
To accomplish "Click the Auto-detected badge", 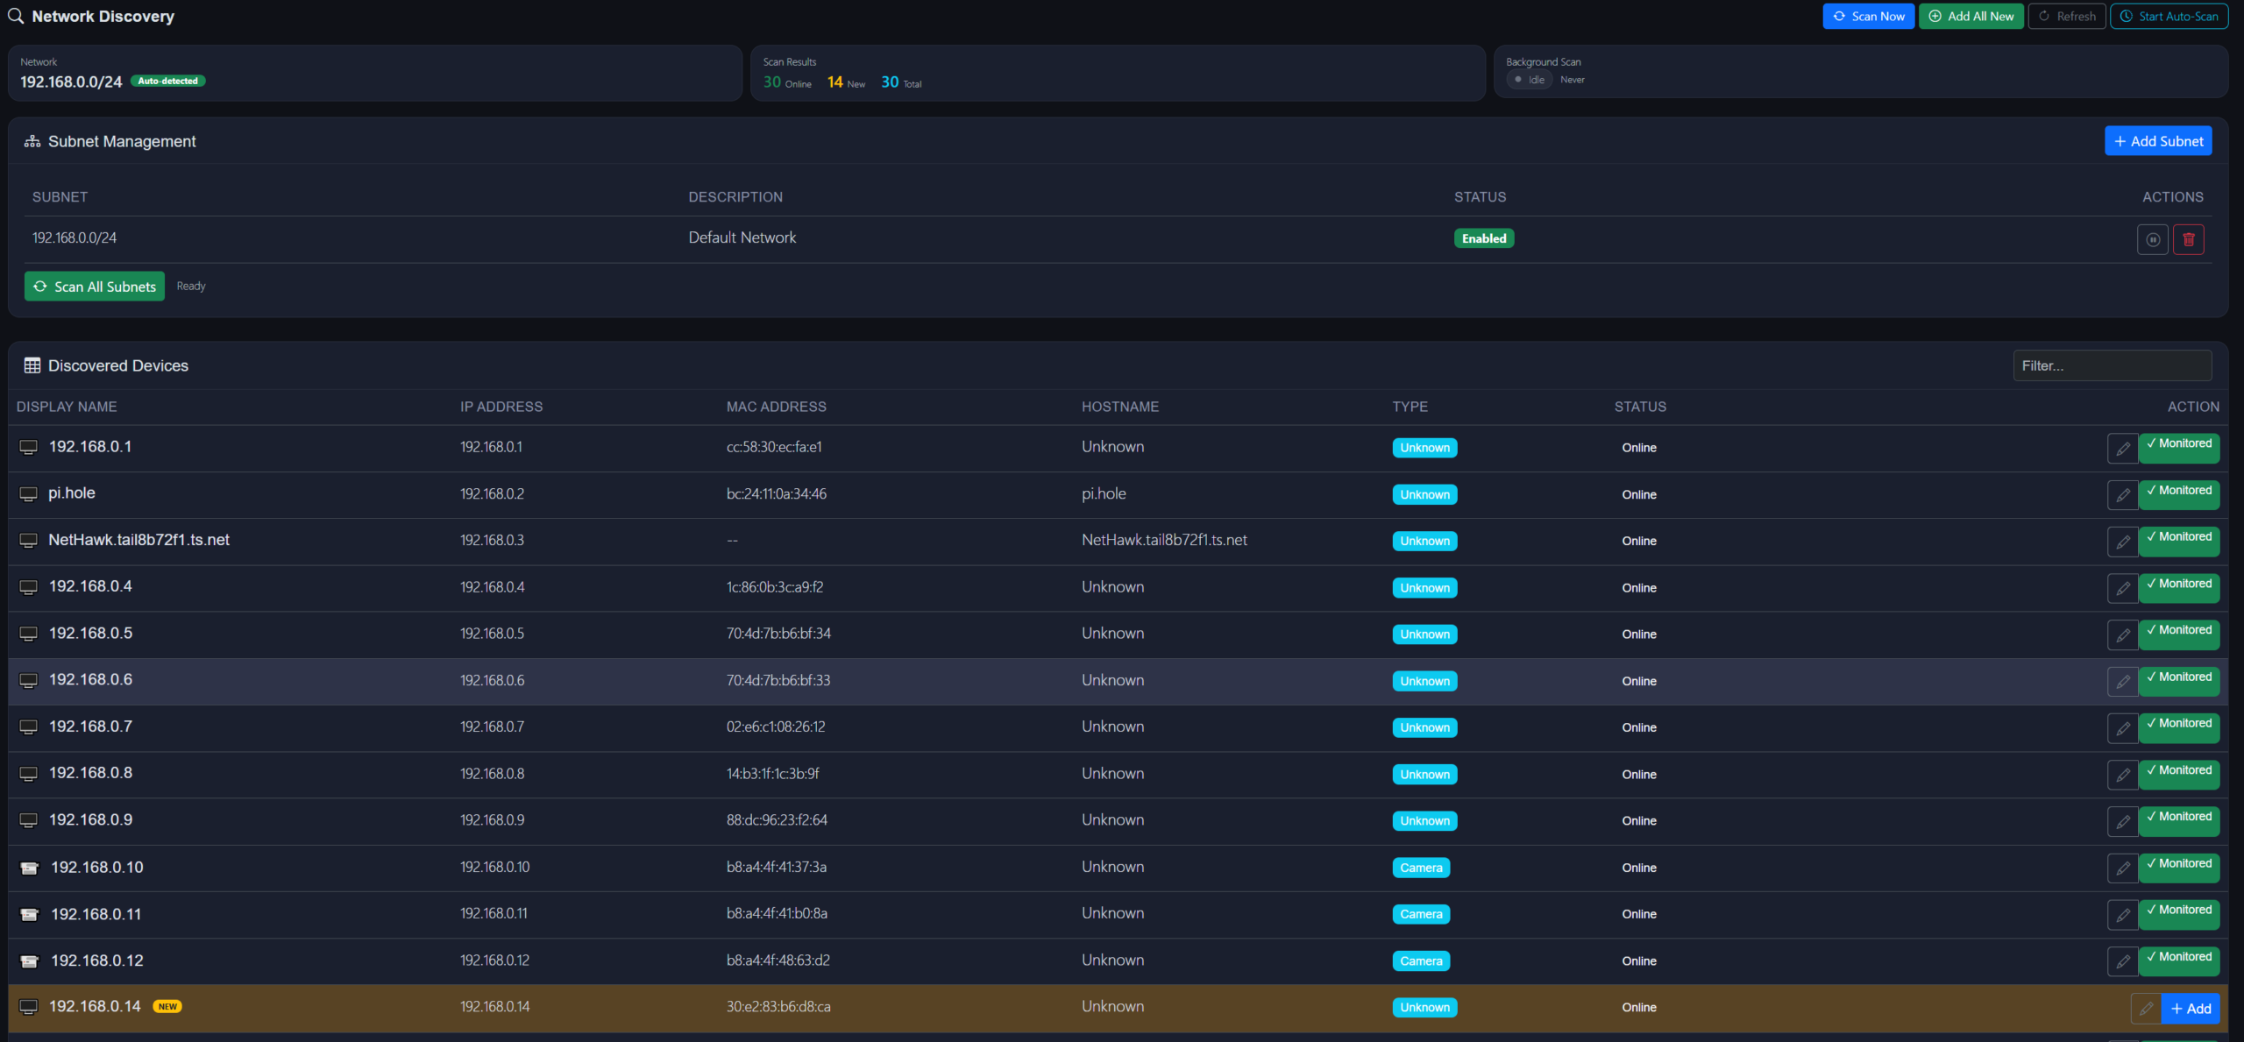I will click(x=168, y=81).
